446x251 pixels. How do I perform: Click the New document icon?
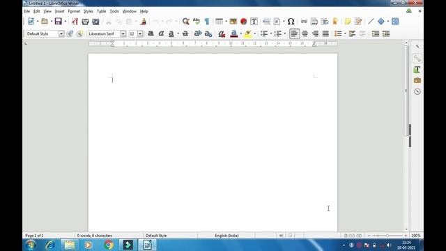[31, 22]
